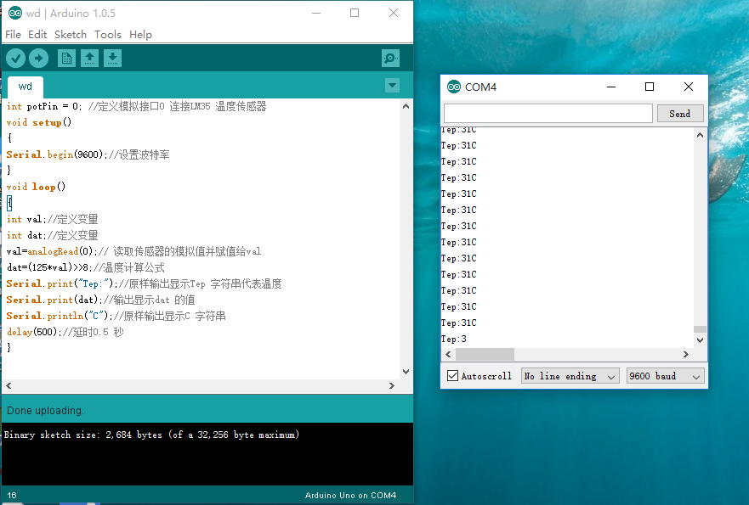This screenshot has width=749, height=505.
Task: Click the last 'Tep:3' output line
Action: click(x=454, y=339)
